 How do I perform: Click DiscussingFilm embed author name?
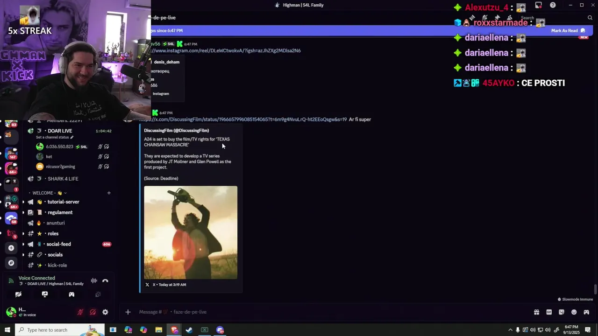(x=176, y=131)
